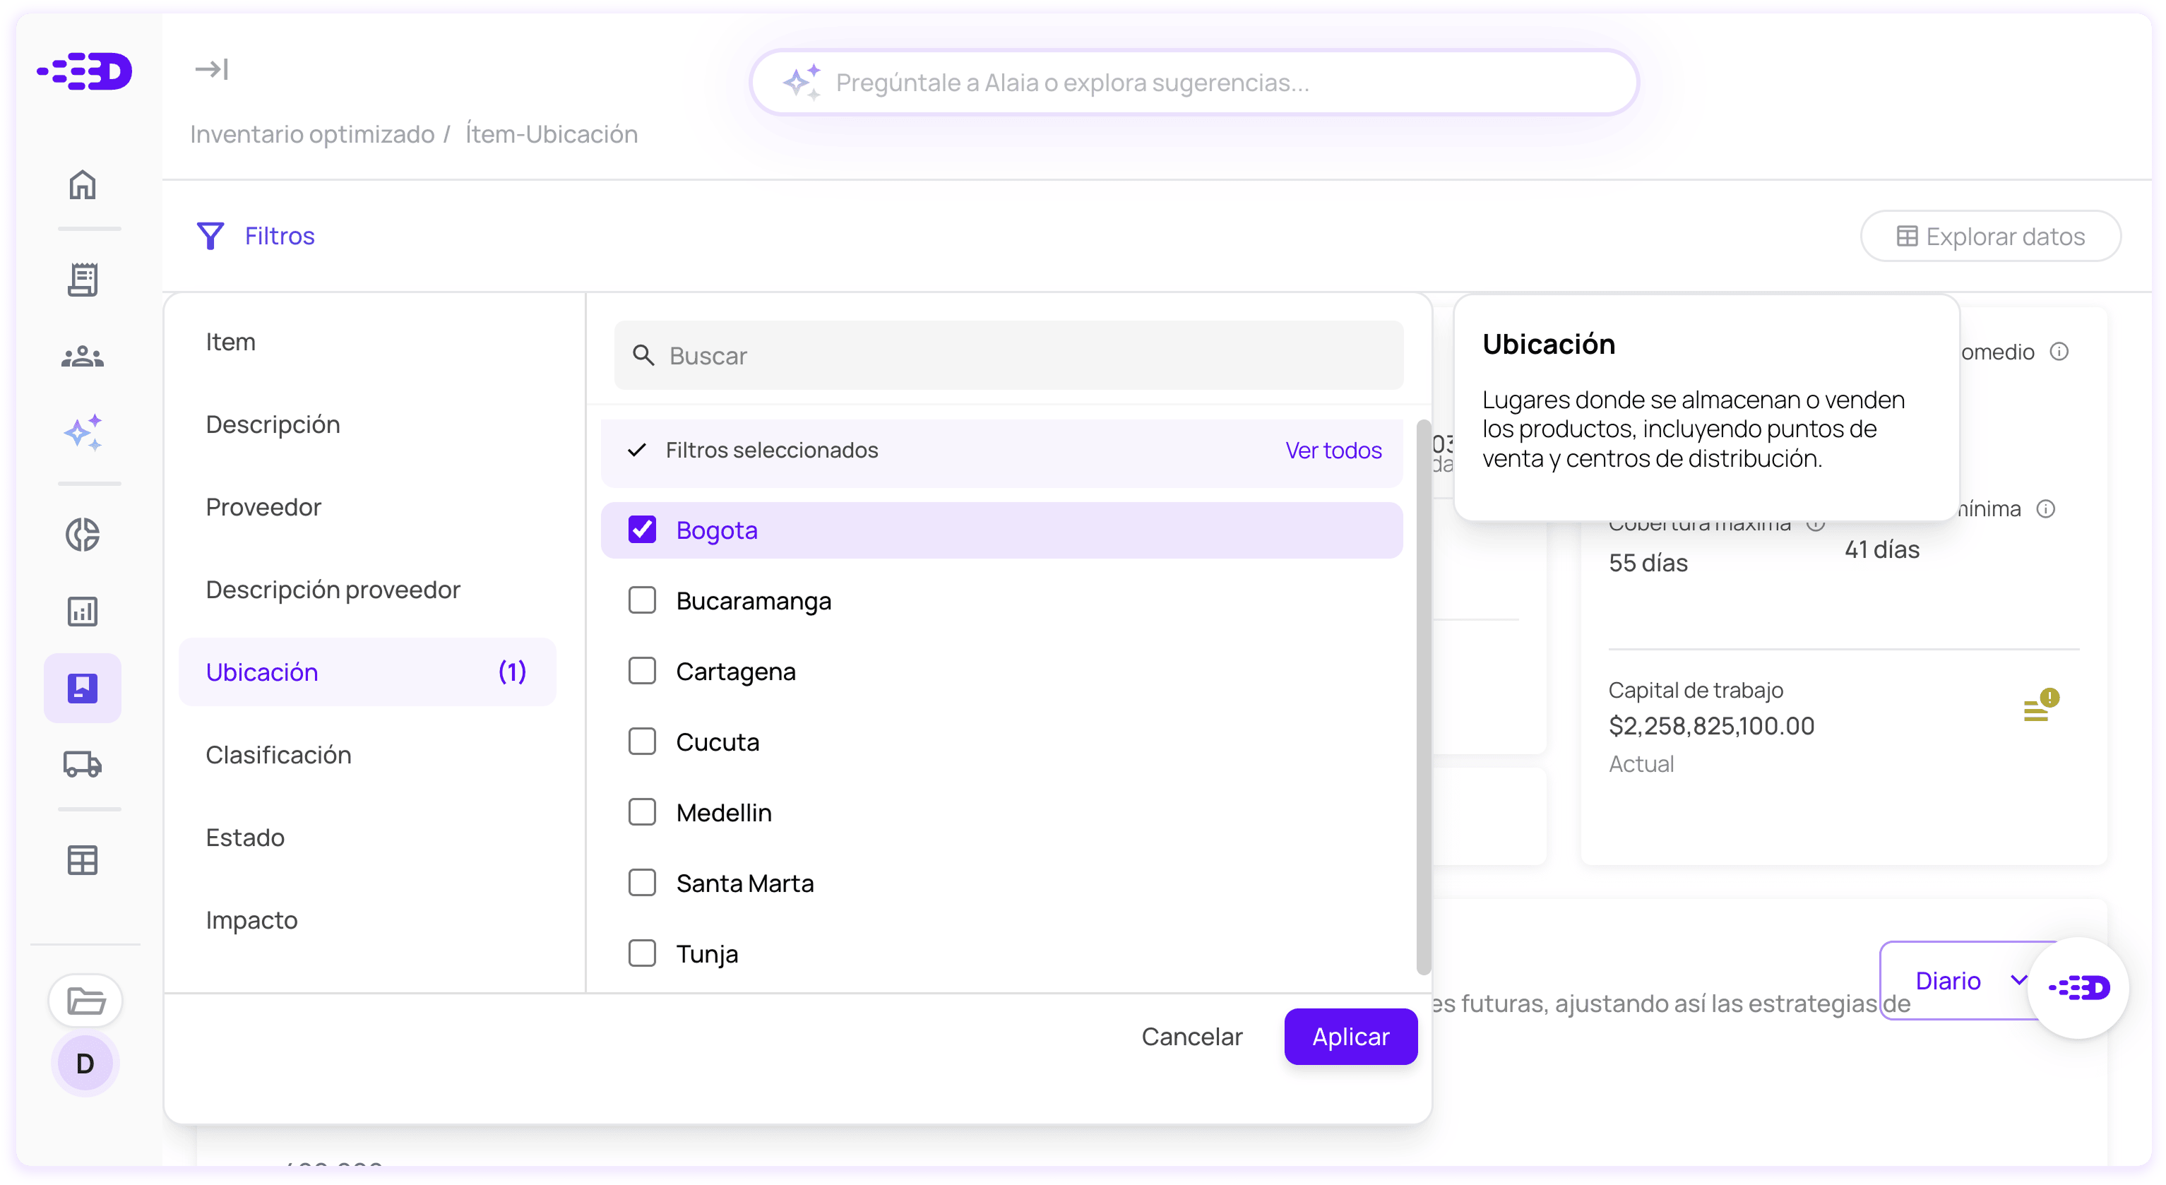Check the Cucuta checkbox
The image size is (2166, 1185).
click(643, 742)
